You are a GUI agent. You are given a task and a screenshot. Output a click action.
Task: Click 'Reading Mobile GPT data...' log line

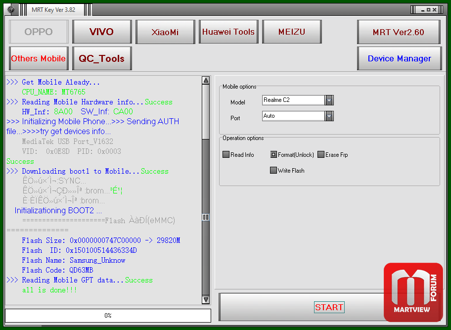[x=80, y=280]
